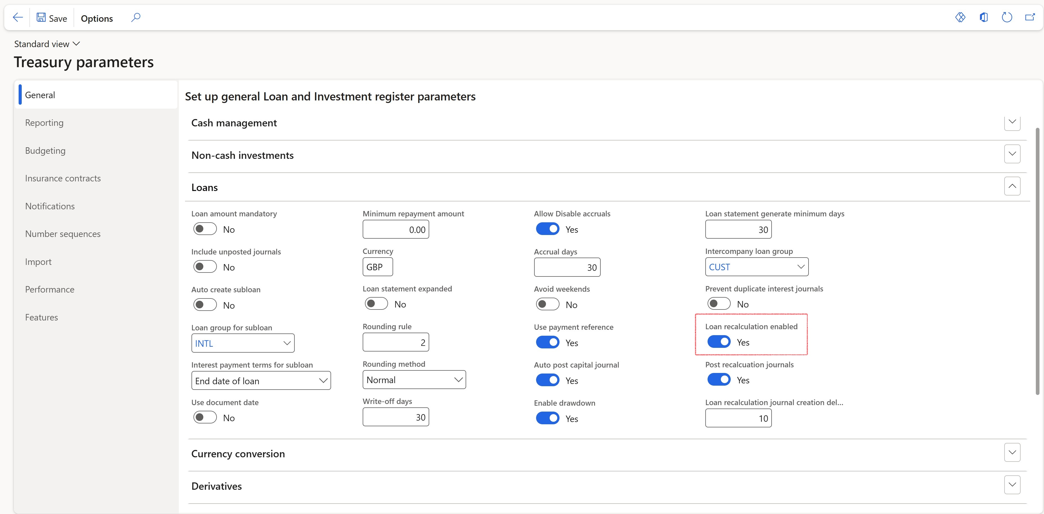Open the Office app icon
Viewport: 1044px width, 514px height.
pos(984,17)
